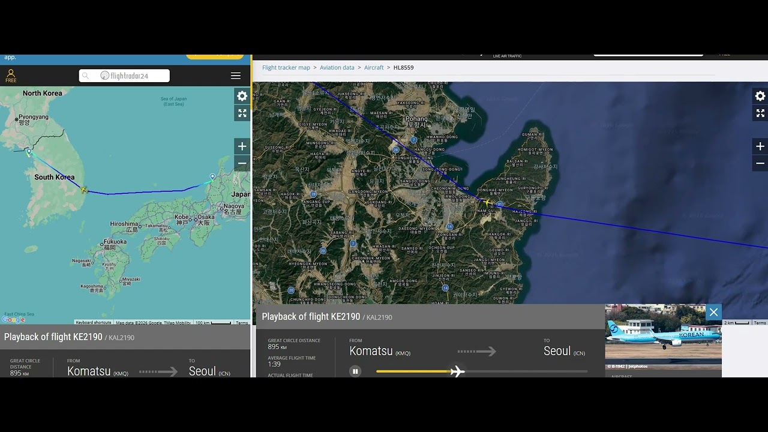
Task: Open map settings gear in right satellite map
Action: [760, 96]
